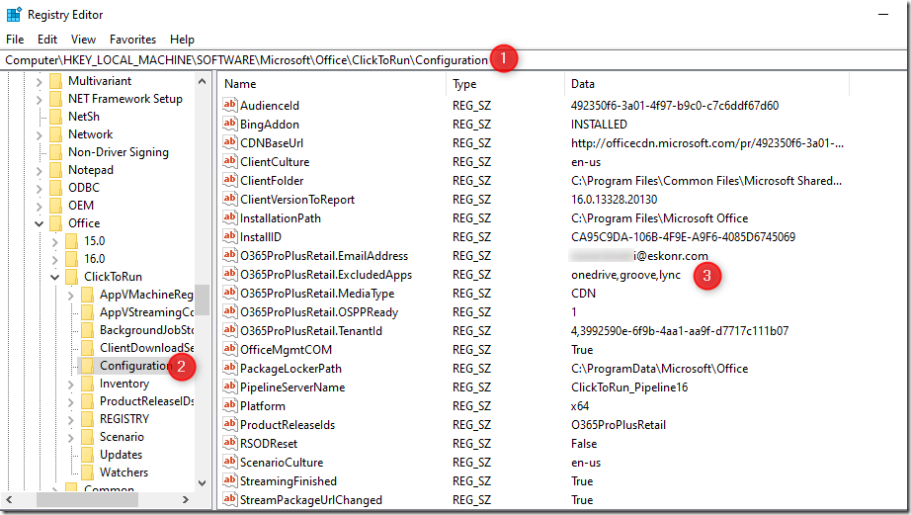
Task: Open the Help menu
Action: click(182, 39)
